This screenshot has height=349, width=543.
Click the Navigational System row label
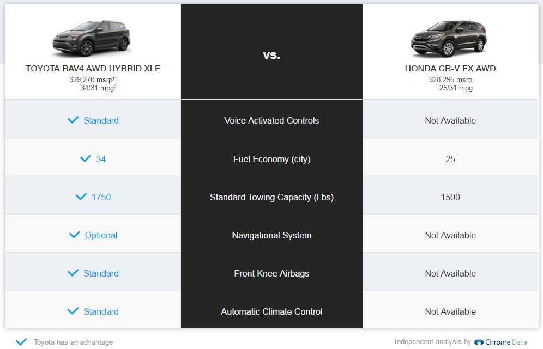pos(271,235)
